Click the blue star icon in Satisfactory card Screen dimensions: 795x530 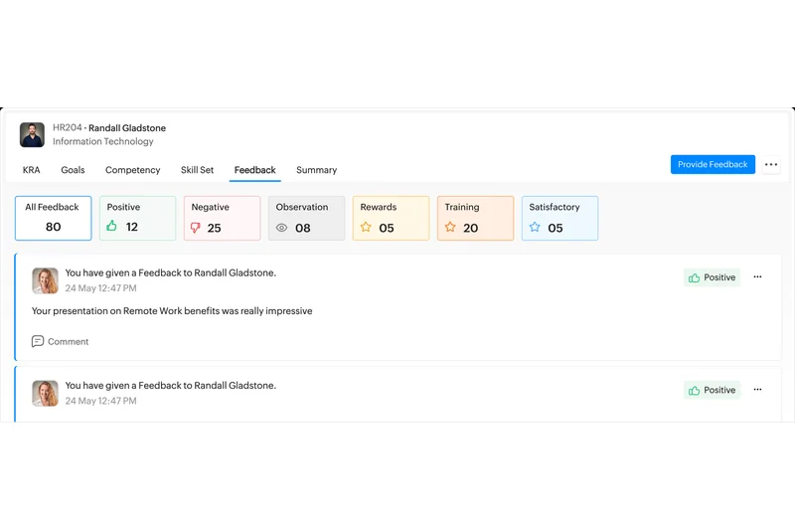pyautogui.click(x=535, y=228)
